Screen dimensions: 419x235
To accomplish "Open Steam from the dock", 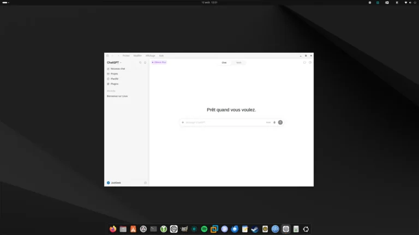I will [x=255, y=229].
